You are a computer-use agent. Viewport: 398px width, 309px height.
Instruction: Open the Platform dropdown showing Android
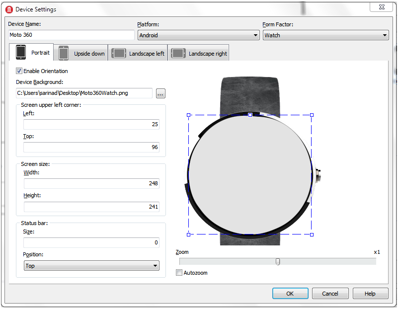pos(198,35)
